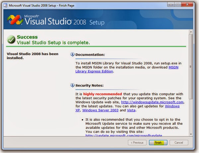Click the 'Documentation:' heading
The width and height of the screenshot is (199, 153).
pyautogui.click(x=90, y=55)
